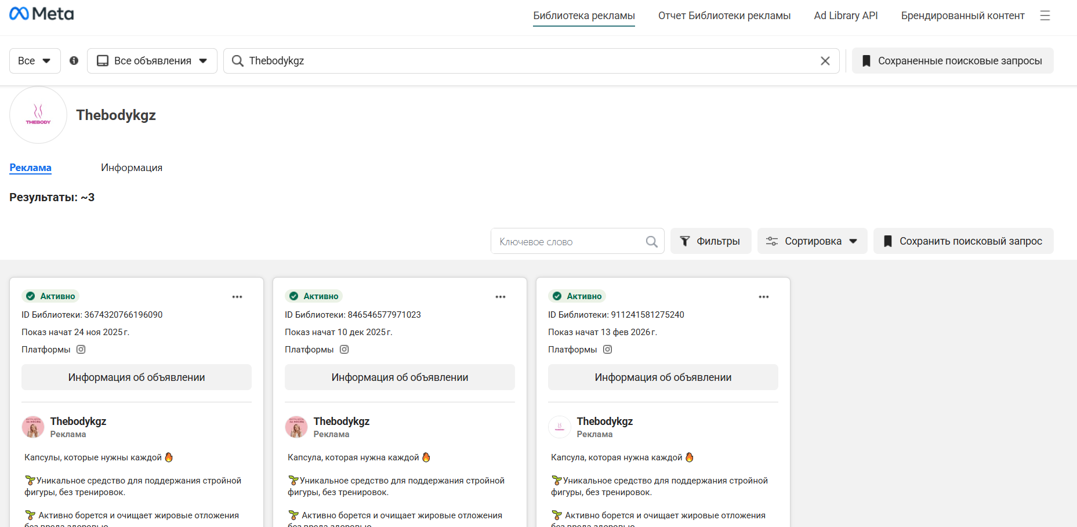1077x527 pixels.
Task: Open 'Отчет Библиотеки рекламы' in top navigation
Action: (x=724, y=16)
